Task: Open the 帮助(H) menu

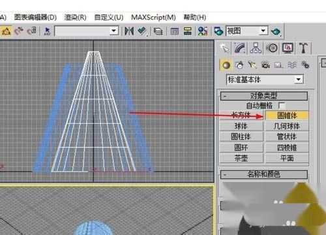Action: pyautogui.click(x=195, y=18)
